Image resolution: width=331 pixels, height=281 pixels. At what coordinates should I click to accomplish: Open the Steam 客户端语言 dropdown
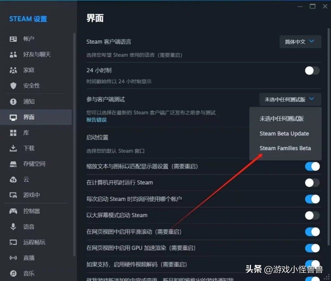point(300,42)
